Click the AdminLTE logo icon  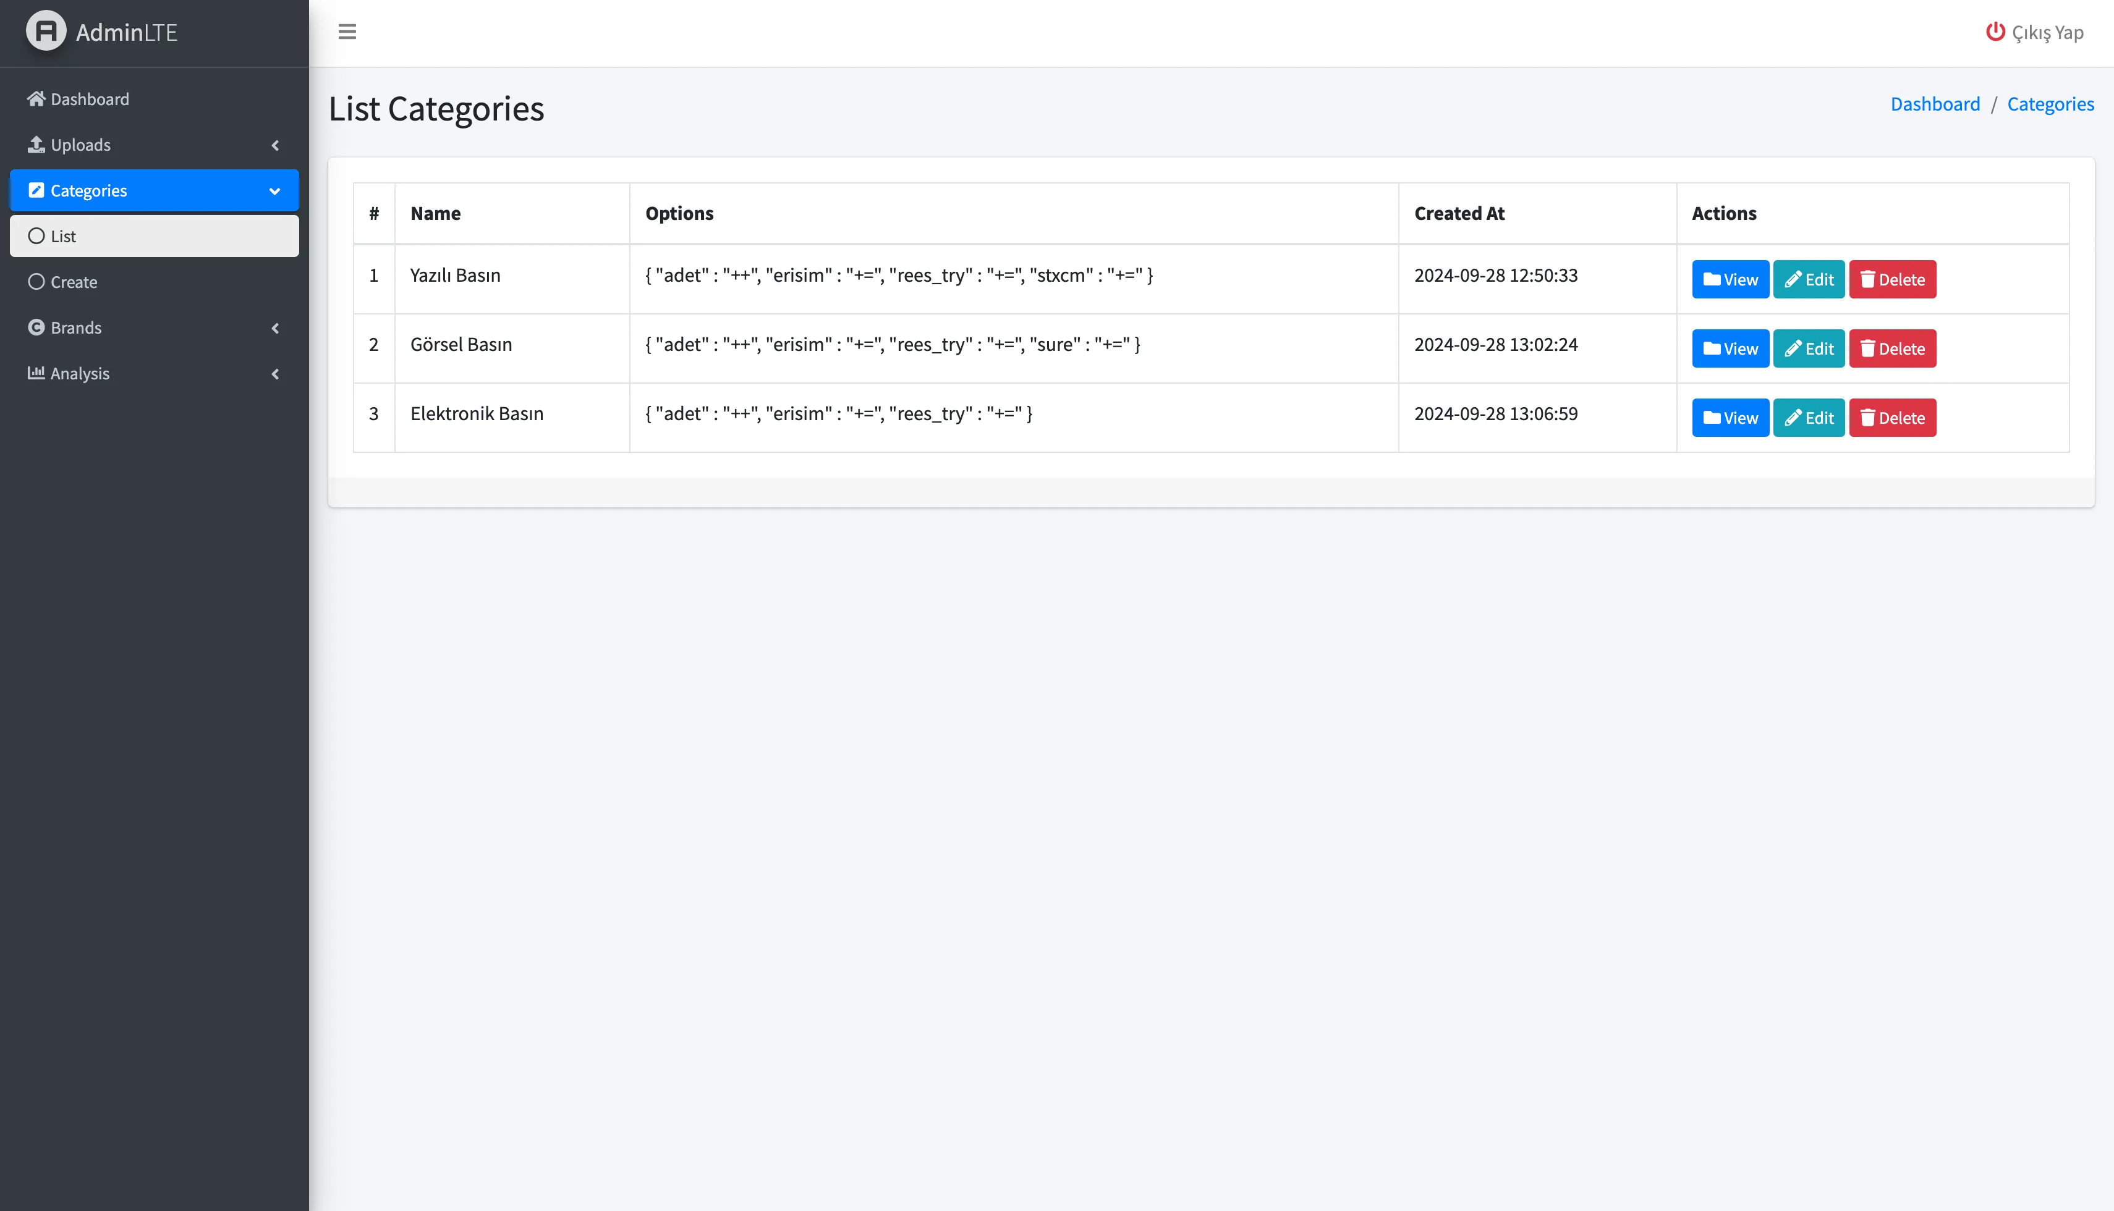46,32
